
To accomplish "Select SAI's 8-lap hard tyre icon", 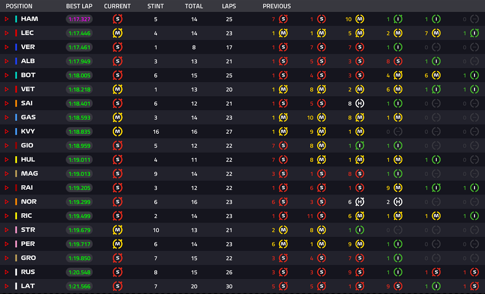I will [360, 104].
